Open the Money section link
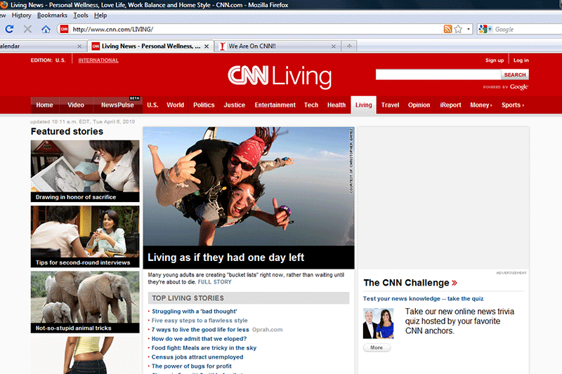This screenshot has height=374, width=562. [x=481, y=105]
